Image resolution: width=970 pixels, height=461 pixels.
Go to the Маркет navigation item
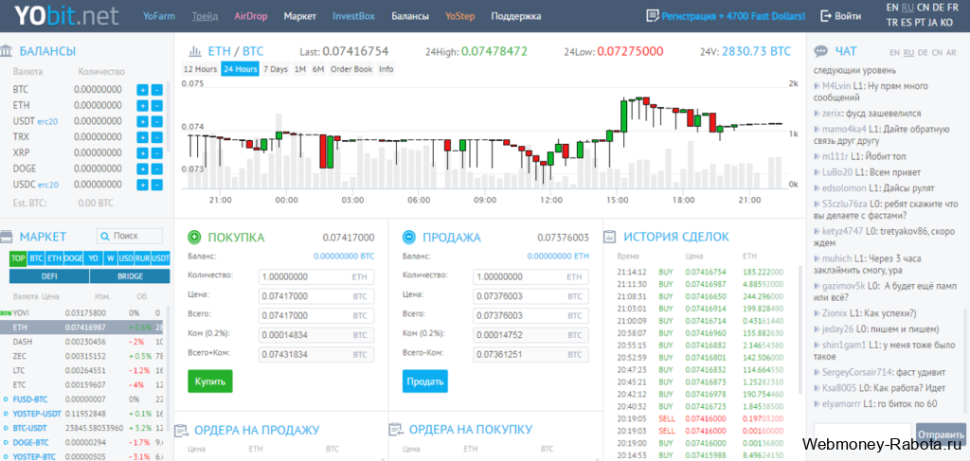(300, 16)
